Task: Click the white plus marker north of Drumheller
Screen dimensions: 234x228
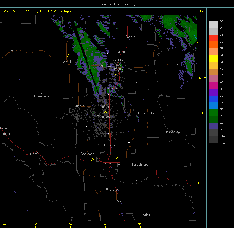Action: (x=166, y=102)
